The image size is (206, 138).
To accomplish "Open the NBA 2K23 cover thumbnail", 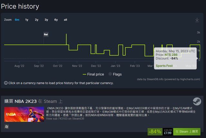I will [24, 115].
